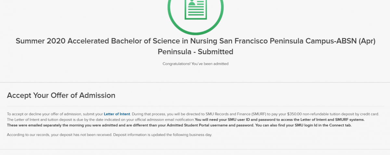Click 'Deposit information is updated the following business day'
This screenshot has width=390, height=155.
click(162, 135)
